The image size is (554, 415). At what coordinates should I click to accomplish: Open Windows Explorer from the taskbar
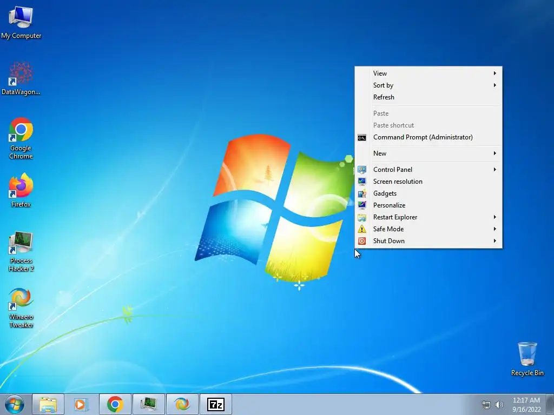click(48, 404)
